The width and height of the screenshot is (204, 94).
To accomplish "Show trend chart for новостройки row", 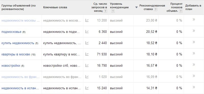I will [87, 65].
